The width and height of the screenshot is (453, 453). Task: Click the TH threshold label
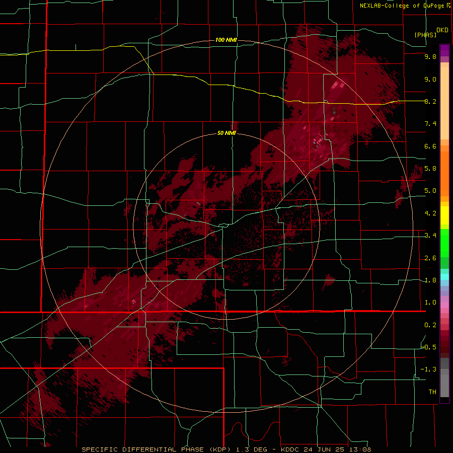click(432, 392)
